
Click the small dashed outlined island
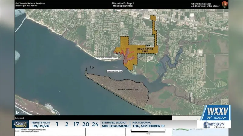point(92,67)
